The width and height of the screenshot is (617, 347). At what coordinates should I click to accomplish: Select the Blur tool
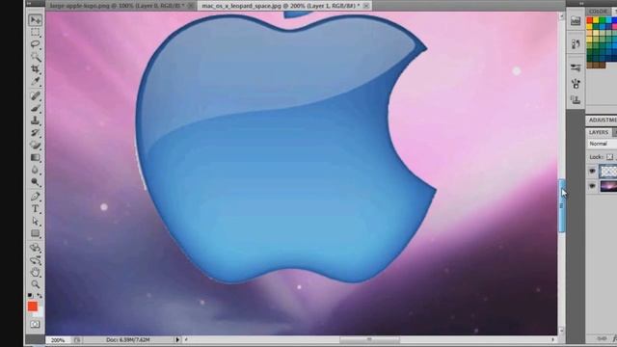tap(35, 170)
